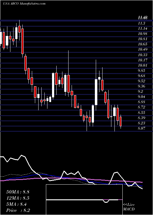Click the 10.65 price axis label
Screen dimensions: 153x215
tap(143, 44)
